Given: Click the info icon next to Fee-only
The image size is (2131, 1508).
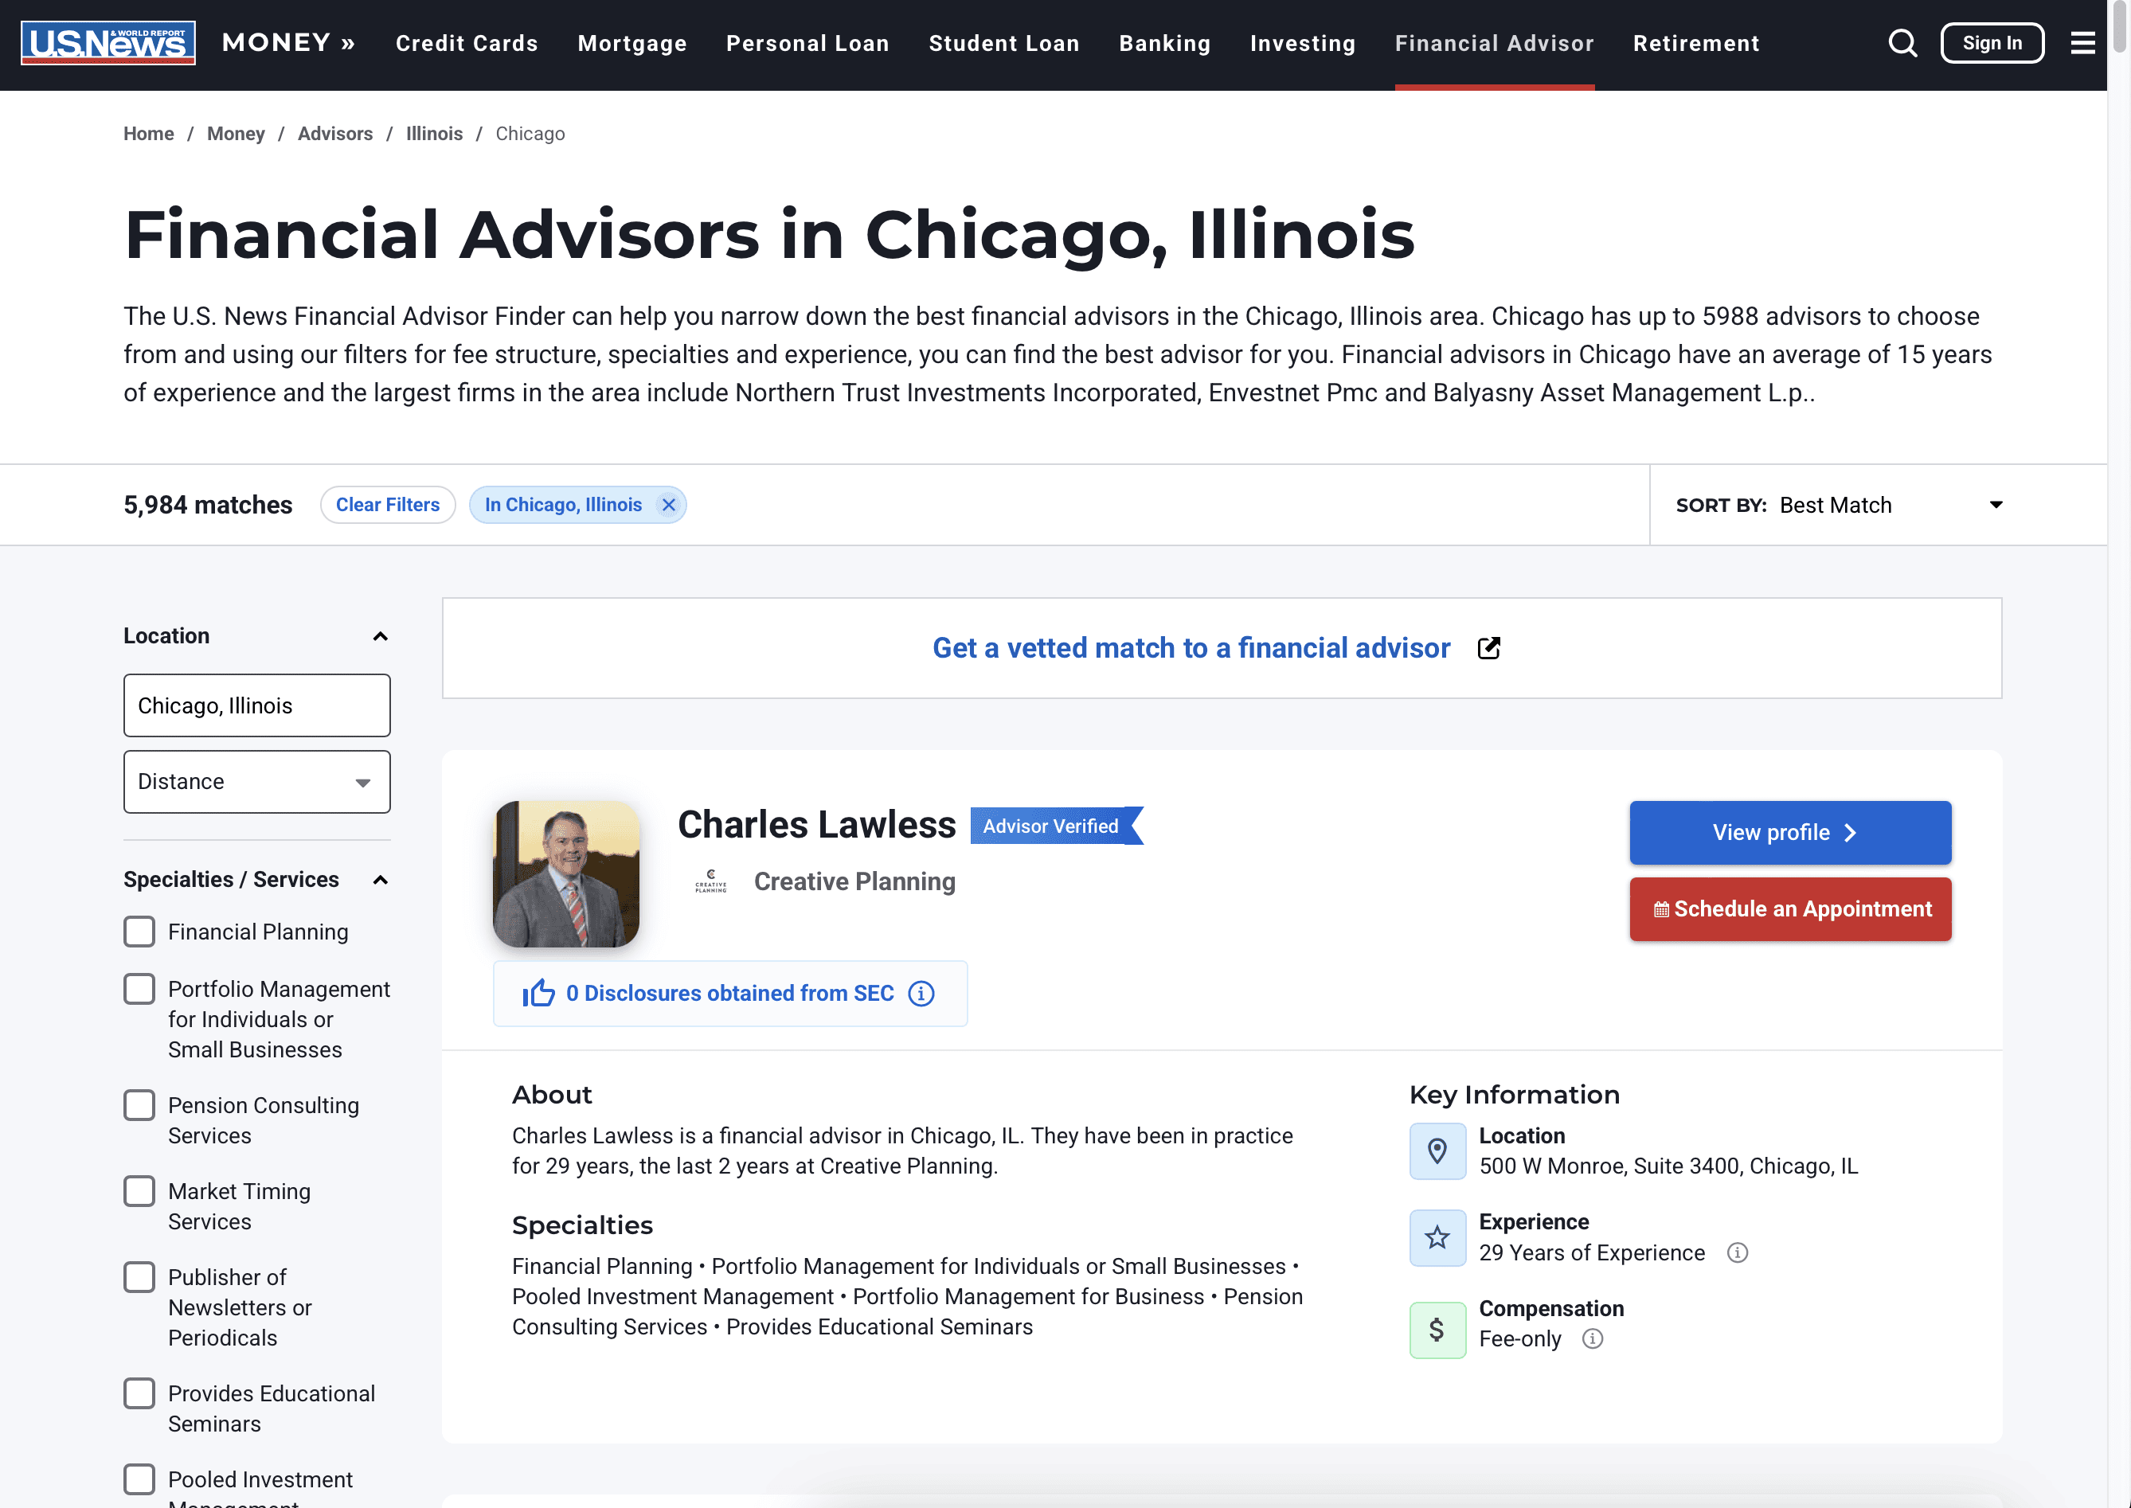Looking at the screenshot, I should point(1592,1339).
